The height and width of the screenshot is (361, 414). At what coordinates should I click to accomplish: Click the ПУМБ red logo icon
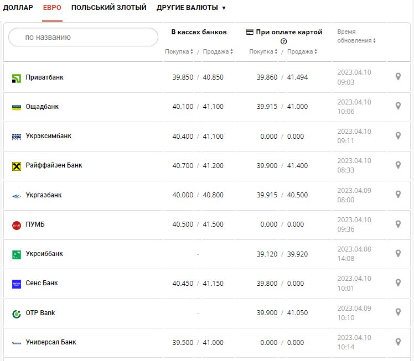pos(17,225)
